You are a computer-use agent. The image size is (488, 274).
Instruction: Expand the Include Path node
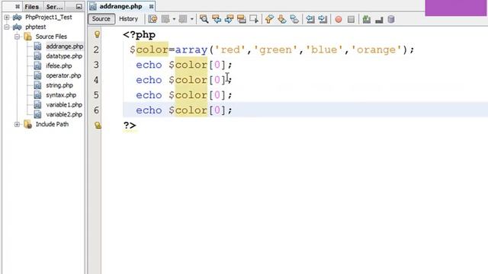[17, 124]
